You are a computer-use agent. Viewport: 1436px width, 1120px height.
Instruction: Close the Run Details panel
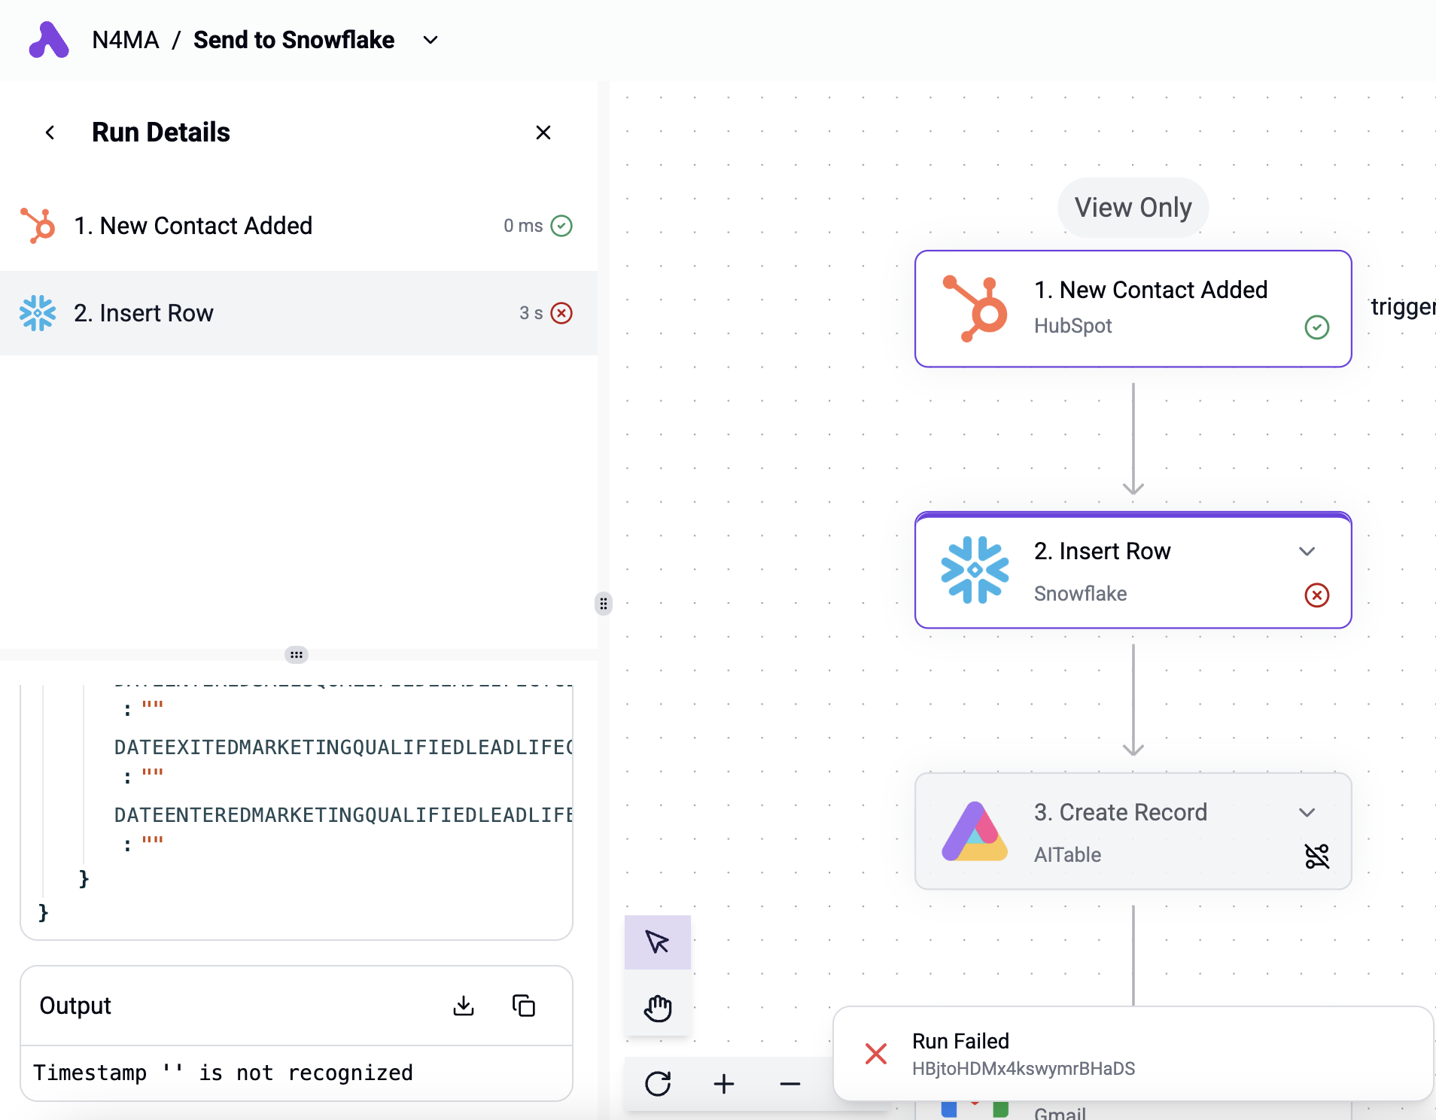[543, 132]
